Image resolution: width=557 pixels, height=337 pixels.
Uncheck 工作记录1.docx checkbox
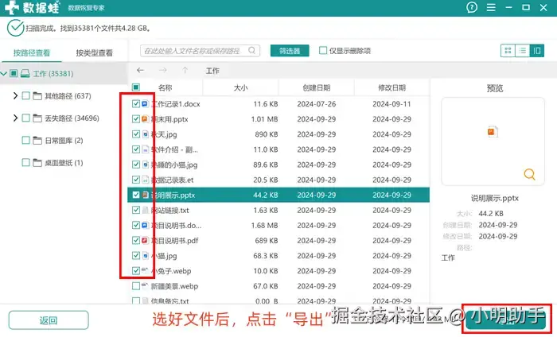click(x=136, y=103)
